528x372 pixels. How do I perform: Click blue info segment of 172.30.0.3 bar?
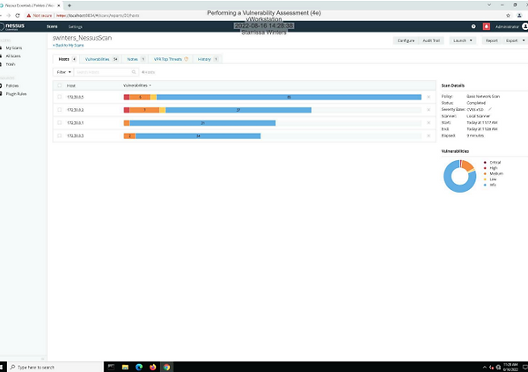(198, 135)
